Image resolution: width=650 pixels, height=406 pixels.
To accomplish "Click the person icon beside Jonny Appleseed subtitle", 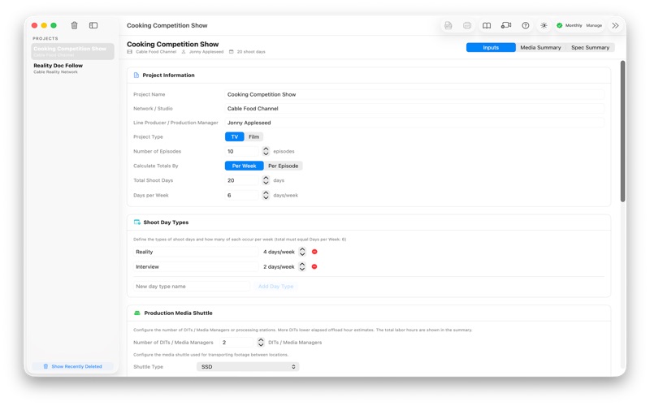I will pyautogui.click(x=184, y=52).
